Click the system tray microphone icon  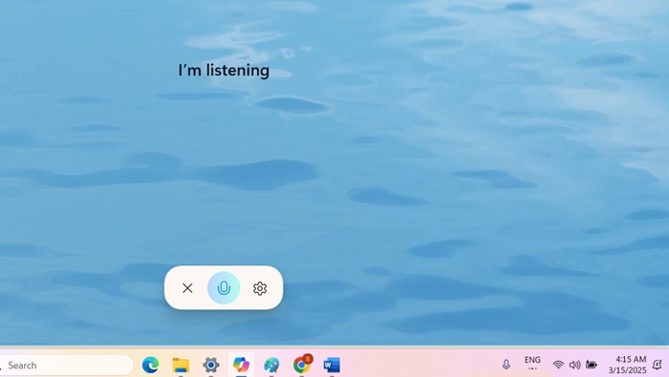506,365
